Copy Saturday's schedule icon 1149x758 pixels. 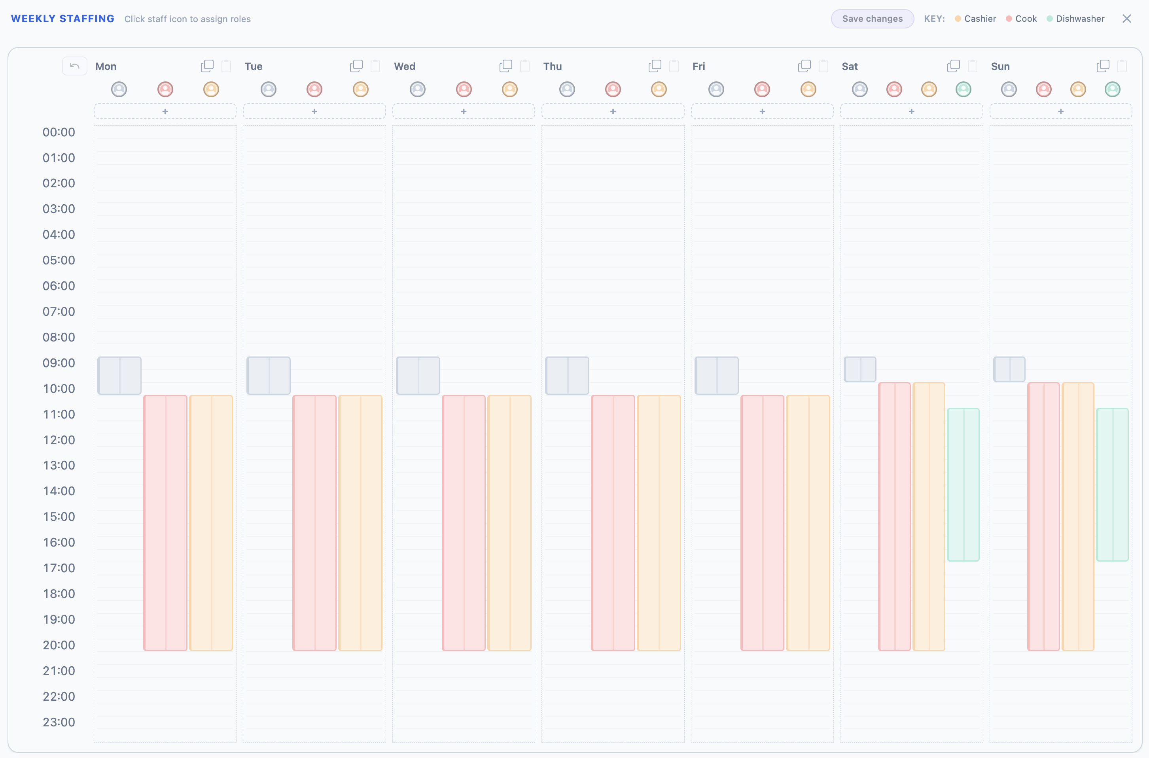tap(953, 66)
